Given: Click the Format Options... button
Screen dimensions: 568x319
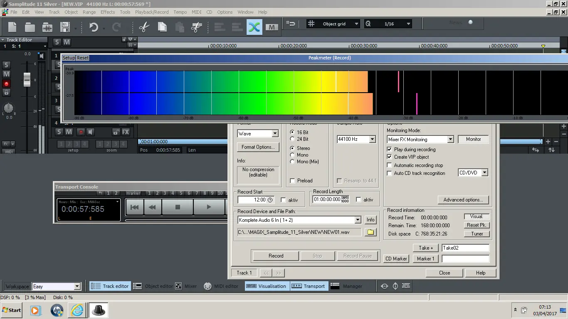Looking at the screenshot, I should pos(258,147).
